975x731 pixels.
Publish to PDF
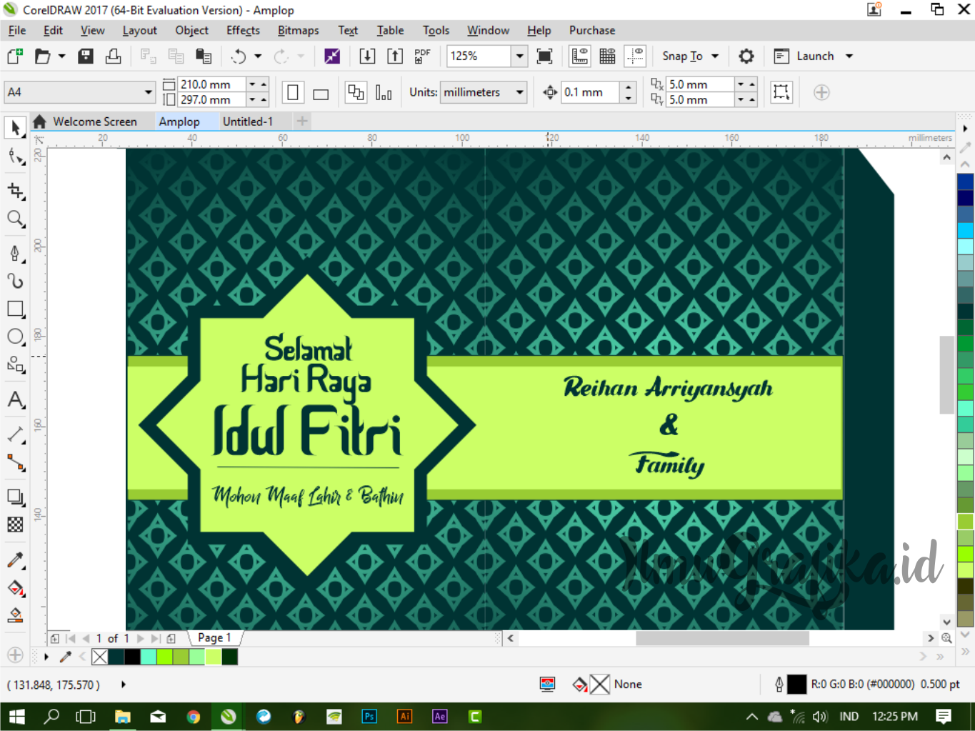(422, 56)
